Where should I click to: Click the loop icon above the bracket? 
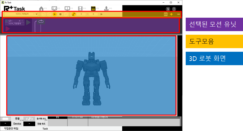pos(41,21)
